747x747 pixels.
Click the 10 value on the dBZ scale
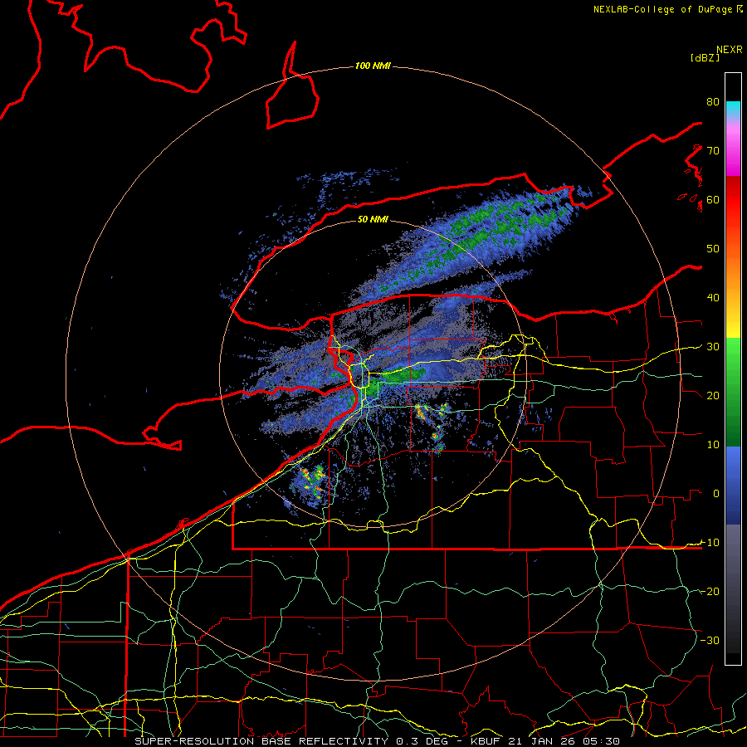click(713, 445)
